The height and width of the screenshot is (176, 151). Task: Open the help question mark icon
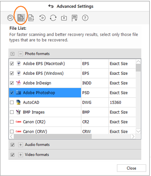click(x=85, y=18)
